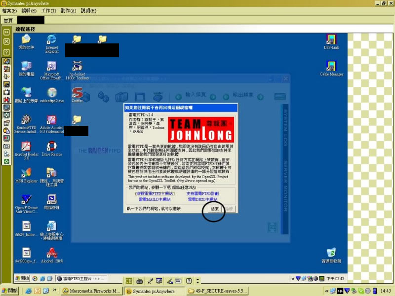
Task: Click the TEAM JOHNLONG banner image
Action: (201, 130)
